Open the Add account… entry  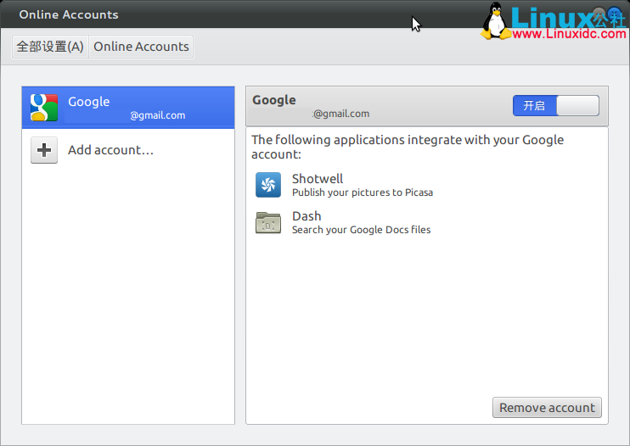point(128,150)
